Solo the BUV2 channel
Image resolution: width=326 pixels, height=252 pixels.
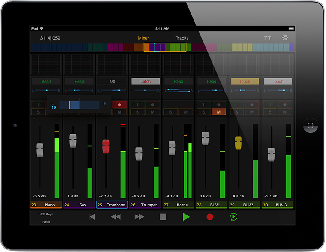point(237,112)
